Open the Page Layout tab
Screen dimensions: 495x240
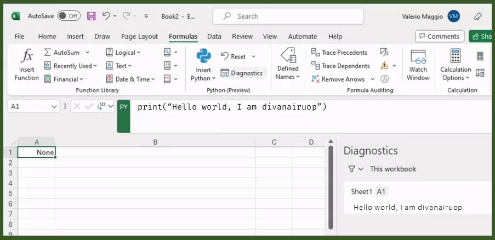139,37
